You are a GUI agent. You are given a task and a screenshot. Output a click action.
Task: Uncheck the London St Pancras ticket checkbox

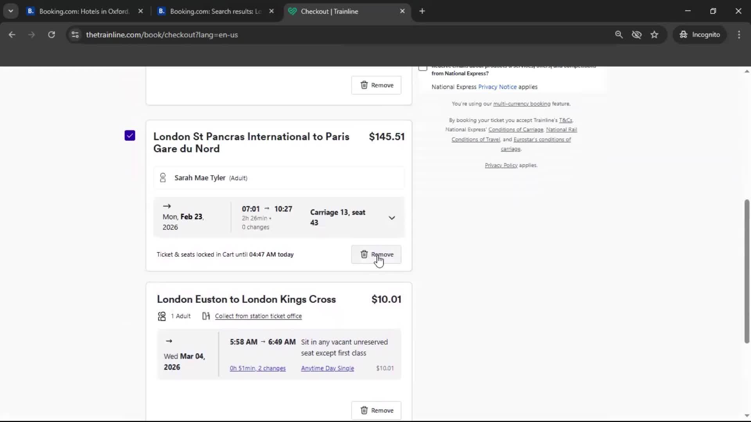[129, 135]
